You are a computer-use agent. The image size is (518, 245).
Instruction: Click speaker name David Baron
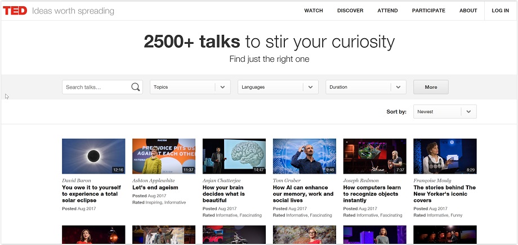[77, 180]
